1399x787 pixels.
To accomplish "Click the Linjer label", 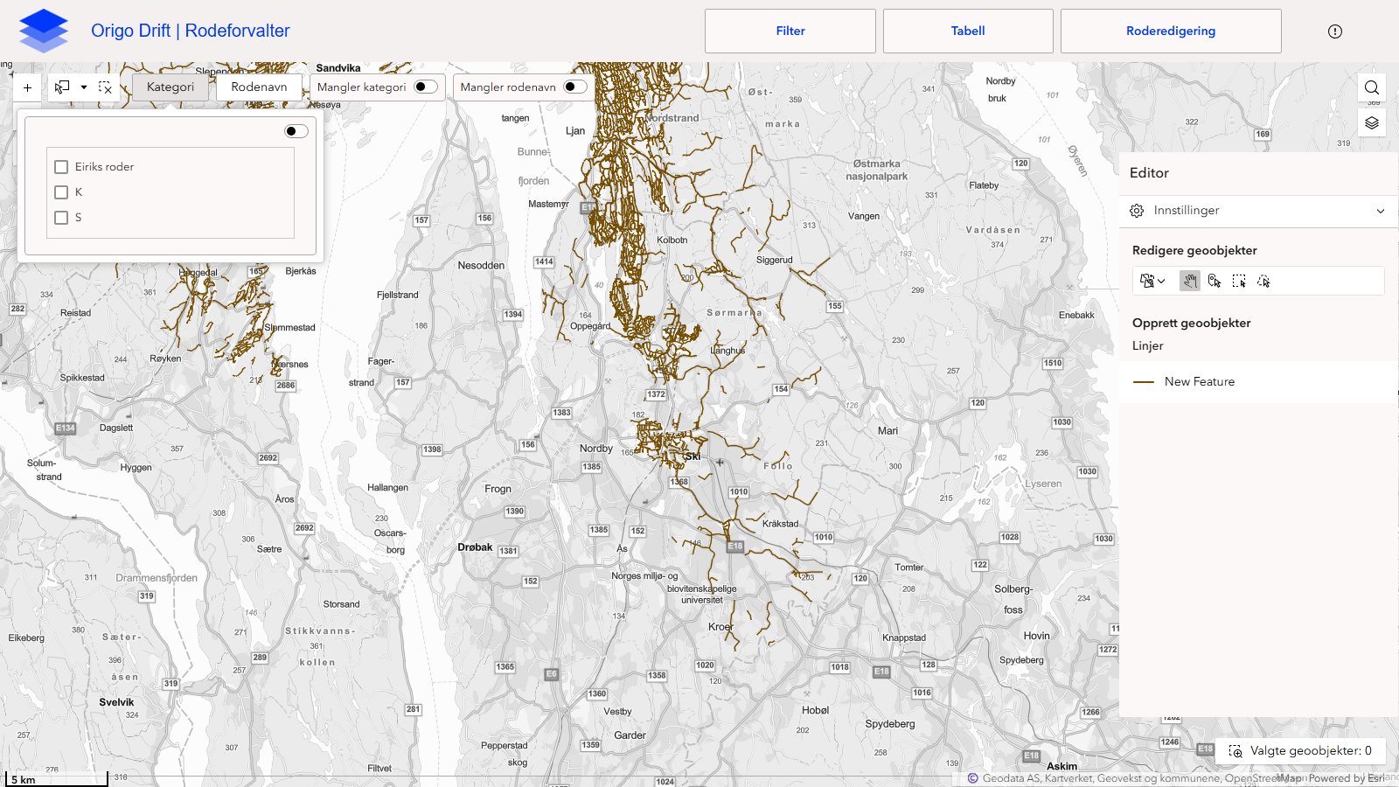I will (1147, 346).
